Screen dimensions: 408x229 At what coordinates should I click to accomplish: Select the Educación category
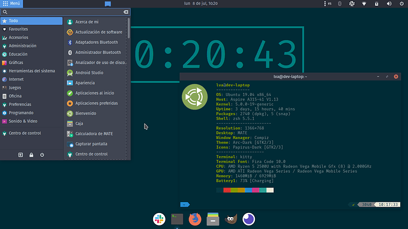point(31,54)
